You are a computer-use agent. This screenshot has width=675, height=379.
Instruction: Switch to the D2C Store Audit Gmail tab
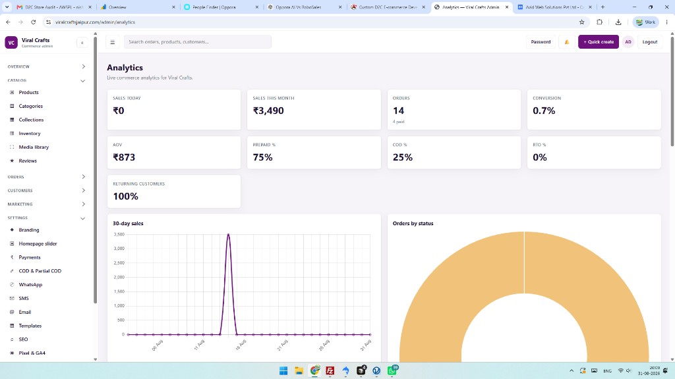pos(54,7)
